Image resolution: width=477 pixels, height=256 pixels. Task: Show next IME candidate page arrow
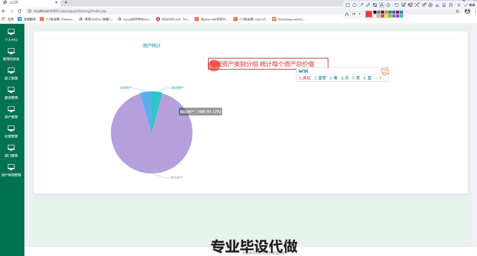(380, 78)
